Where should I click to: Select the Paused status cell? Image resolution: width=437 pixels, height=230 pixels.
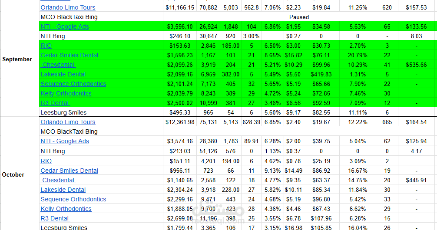pos(299,17)
